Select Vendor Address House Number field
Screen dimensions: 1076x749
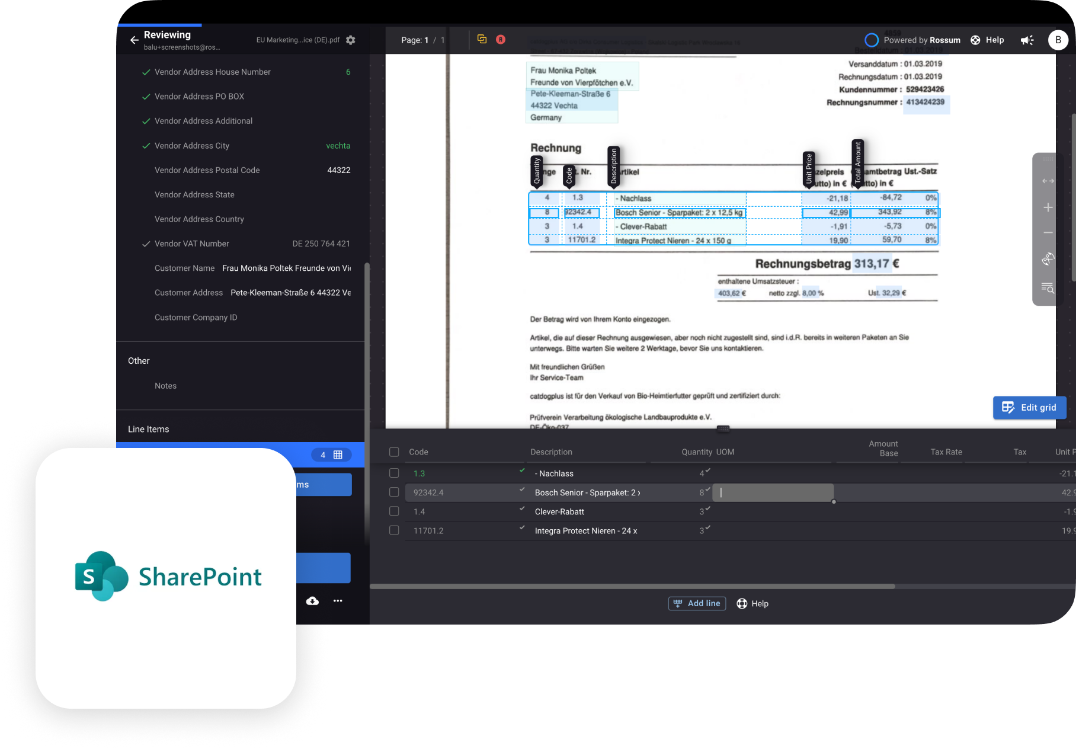pyautogui.click(x=240, y=72)
